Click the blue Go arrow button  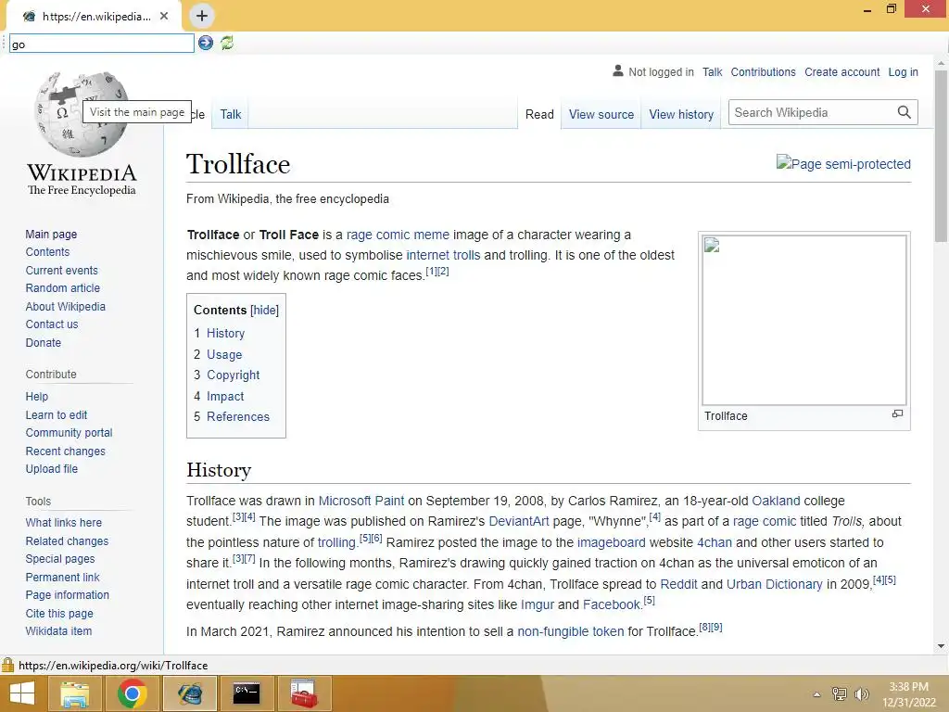click(x=206, y=43)
